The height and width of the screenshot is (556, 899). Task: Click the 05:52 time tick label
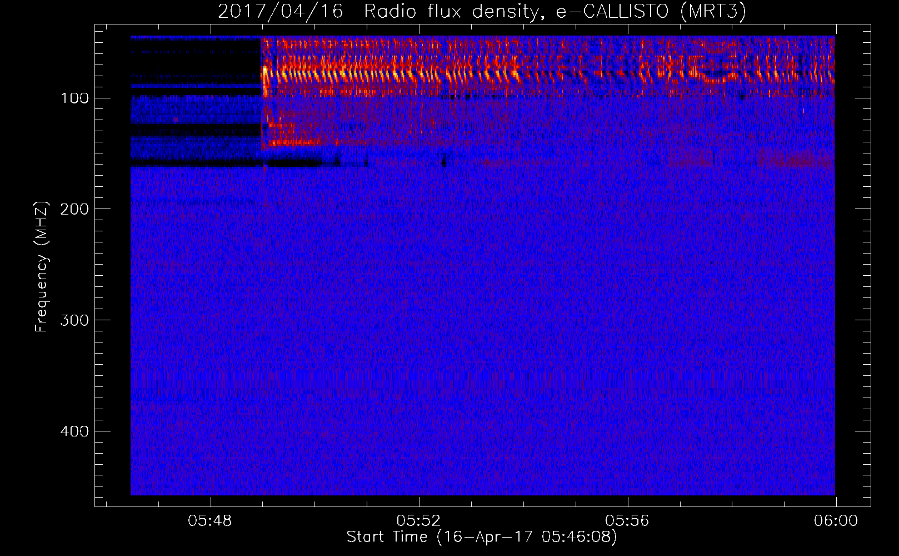pyautogui.click(x=418, y=521)
